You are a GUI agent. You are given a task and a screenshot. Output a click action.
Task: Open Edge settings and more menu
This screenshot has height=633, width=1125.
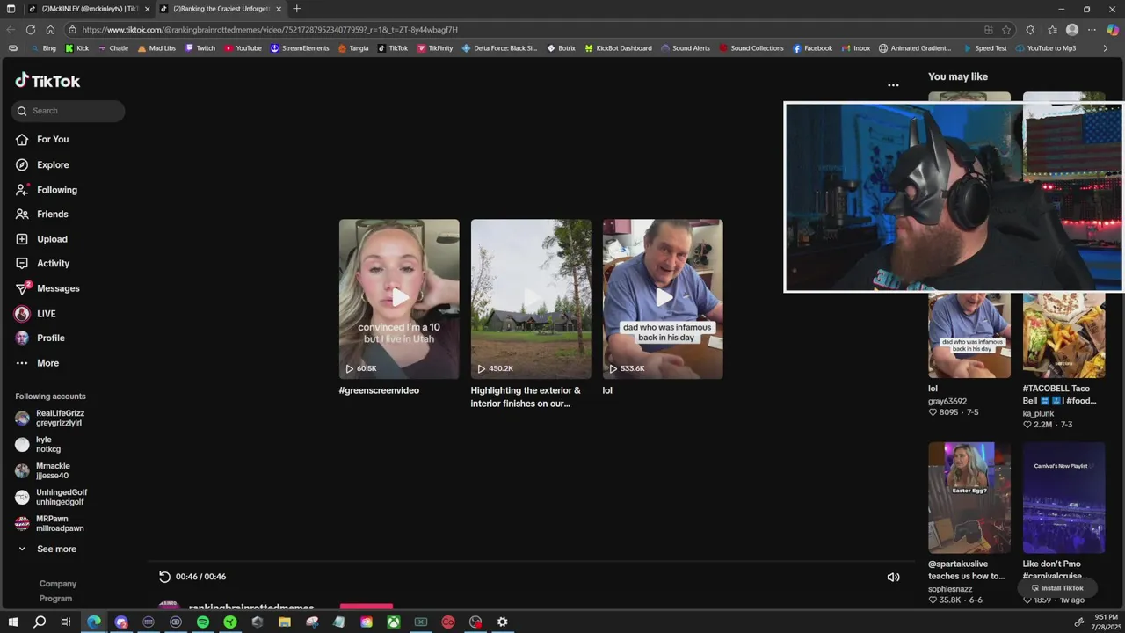pyautogui.click(x=1092, y=29)
